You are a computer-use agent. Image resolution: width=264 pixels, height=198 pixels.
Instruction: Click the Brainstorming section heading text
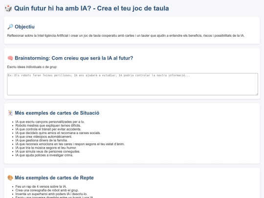tap(74, 58)
